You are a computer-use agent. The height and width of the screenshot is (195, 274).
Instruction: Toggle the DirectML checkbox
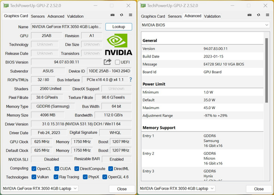click(x=110, y=169)
